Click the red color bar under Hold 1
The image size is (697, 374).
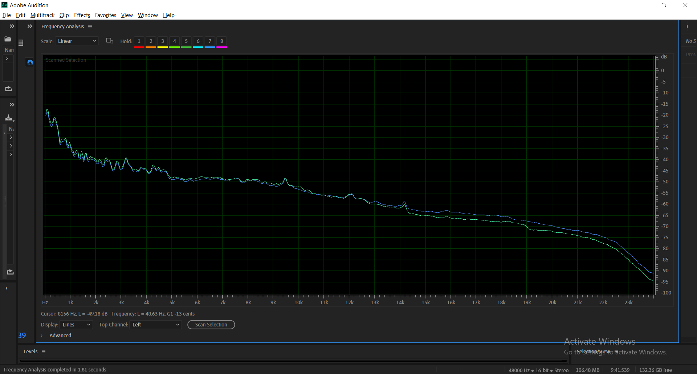point(139,47)
